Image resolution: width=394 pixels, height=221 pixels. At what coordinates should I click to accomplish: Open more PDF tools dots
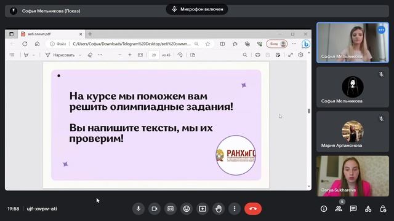coord(100,55)
